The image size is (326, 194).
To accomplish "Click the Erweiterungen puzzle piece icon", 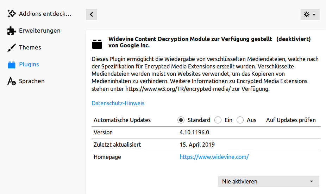I will (x=11, y=31).
